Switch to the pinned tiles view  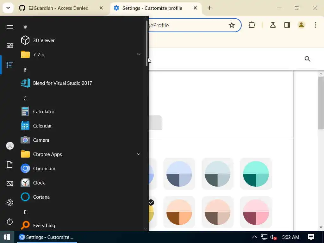pos(10,46)
